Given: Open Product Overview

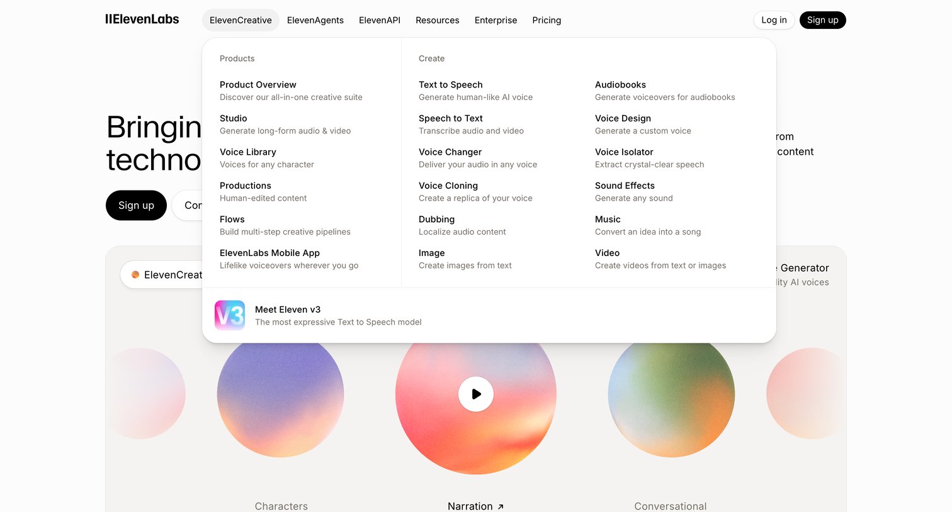Looking at the screenshot, I should (291, 91).
